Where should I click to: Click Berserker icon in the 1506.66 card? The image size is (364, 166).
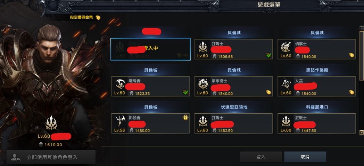202,47
